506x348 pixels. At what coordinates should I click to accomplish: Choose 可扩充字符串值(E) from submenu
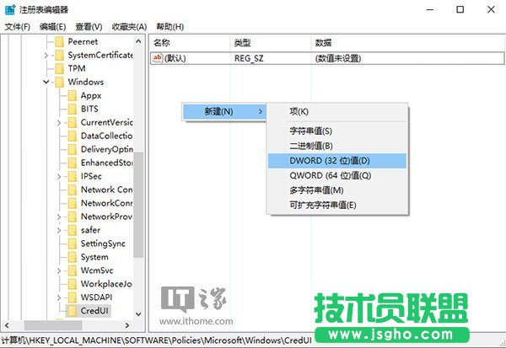[x=337, y=205]
